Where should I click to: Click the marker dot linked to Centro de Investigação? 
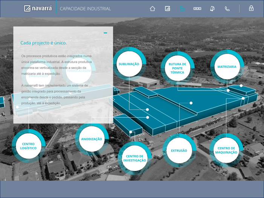coord(130,132)
